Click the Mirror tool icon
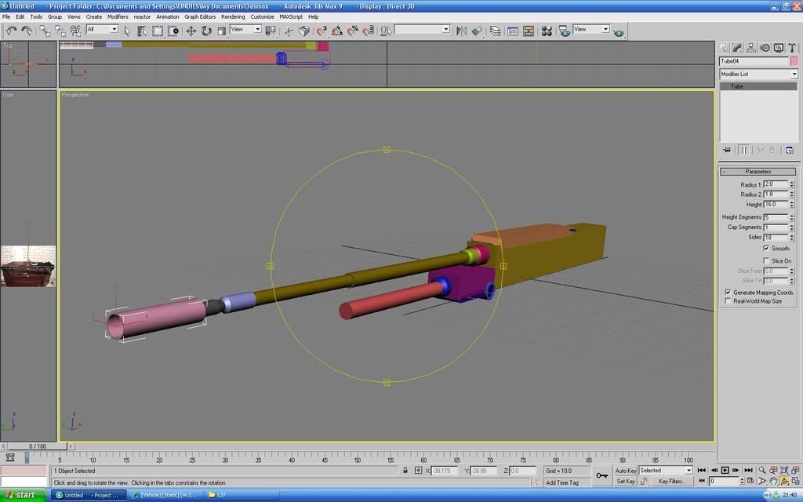Viewport: 803px width, 502px height. coord(461,31)
